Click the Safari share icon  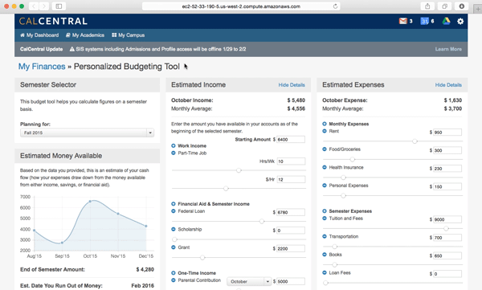[427, 6]
